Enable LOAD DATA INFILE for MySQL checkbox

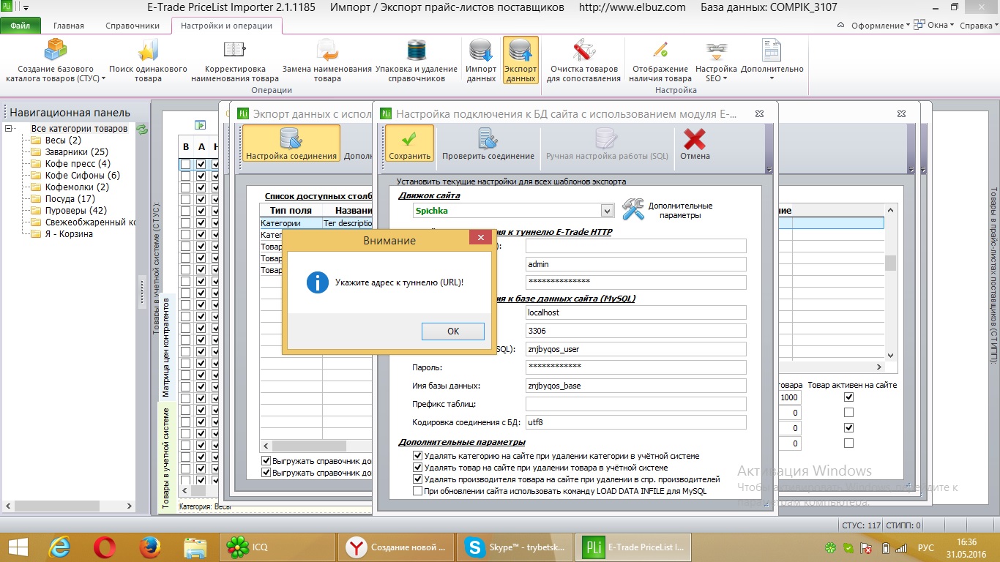click(417, 491)
